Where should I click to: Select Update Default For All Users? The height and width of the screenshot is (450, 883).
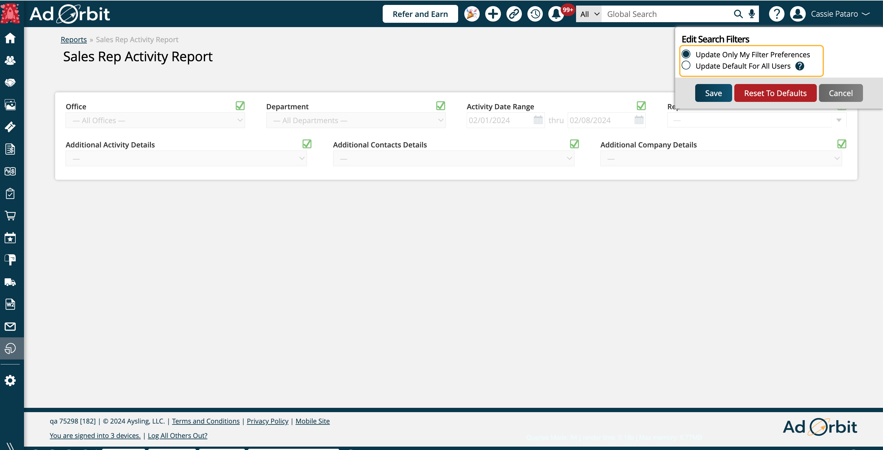pyautogui.click(x=686, y=66)
